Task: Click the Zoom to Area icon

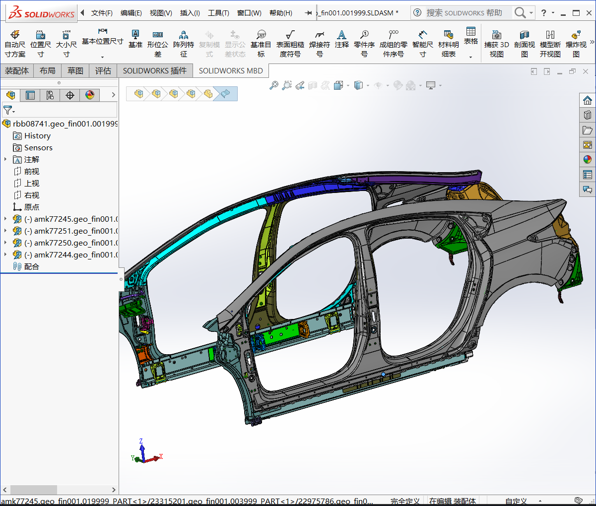Action: click(x=287, y=85)
